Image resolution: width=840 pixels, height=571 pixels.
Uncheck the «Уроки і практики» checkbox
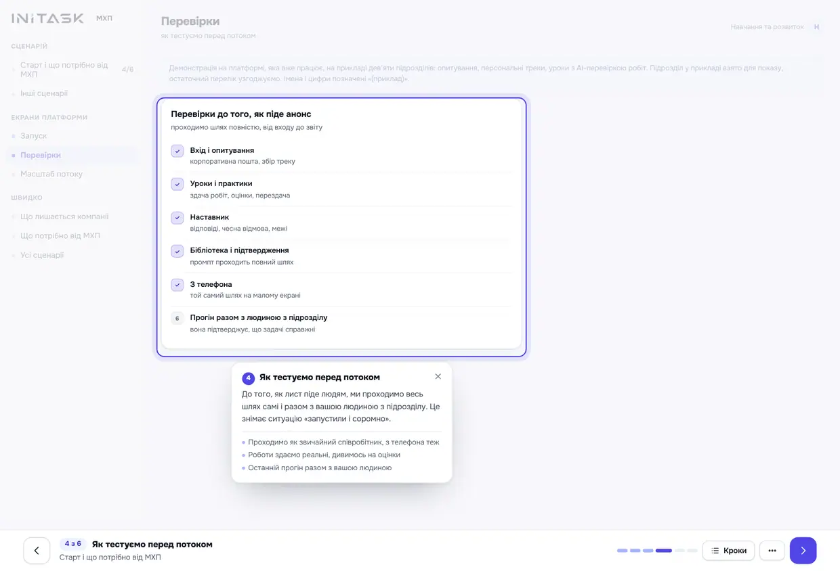177,184
